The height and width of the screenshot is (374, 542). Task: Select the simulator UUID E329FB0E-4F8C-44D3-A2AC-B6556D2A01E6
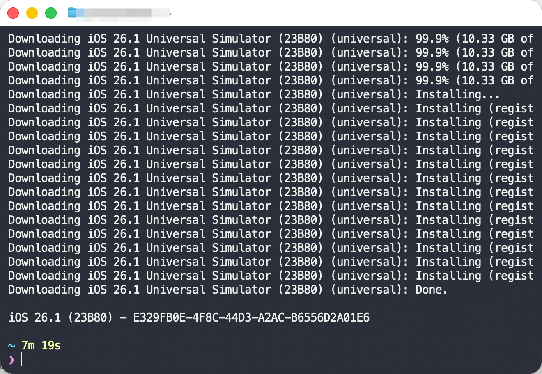click(251, 317)
